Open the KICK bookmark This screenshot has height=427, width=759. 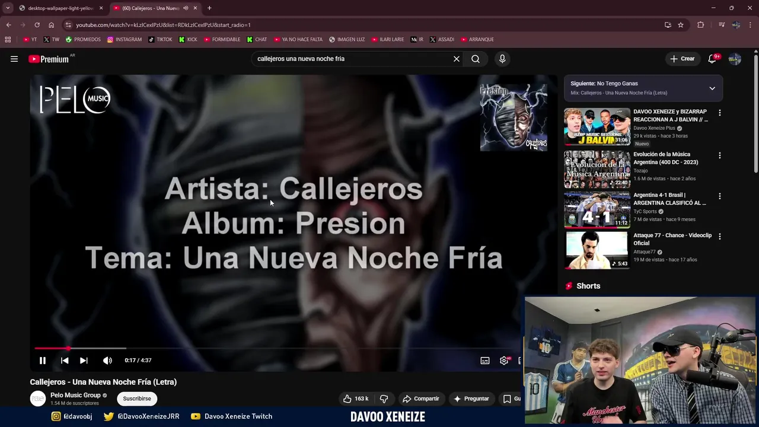(189, 39)
